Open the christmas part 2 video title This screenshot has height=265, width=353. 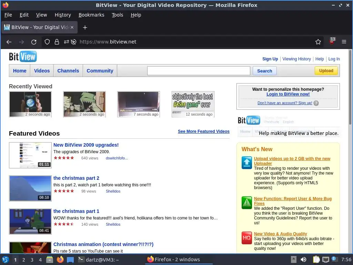tap(76, 178)
